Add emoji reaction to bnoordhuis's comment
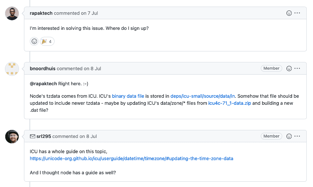 click(x=289, y=69)
